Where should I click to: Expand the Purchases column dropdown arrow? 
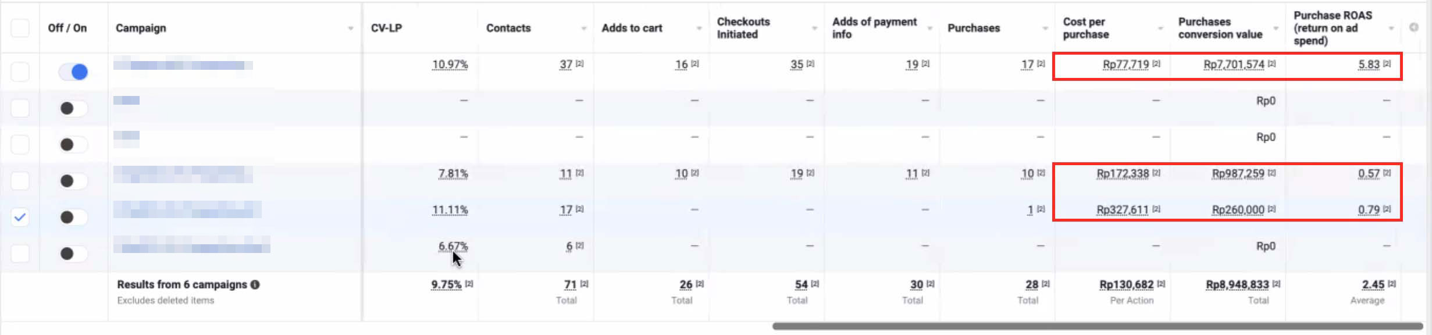coord(1045,28)
